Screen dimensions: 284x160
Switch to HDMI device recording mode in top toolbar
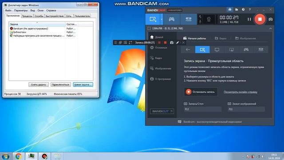tap(188, 19)
